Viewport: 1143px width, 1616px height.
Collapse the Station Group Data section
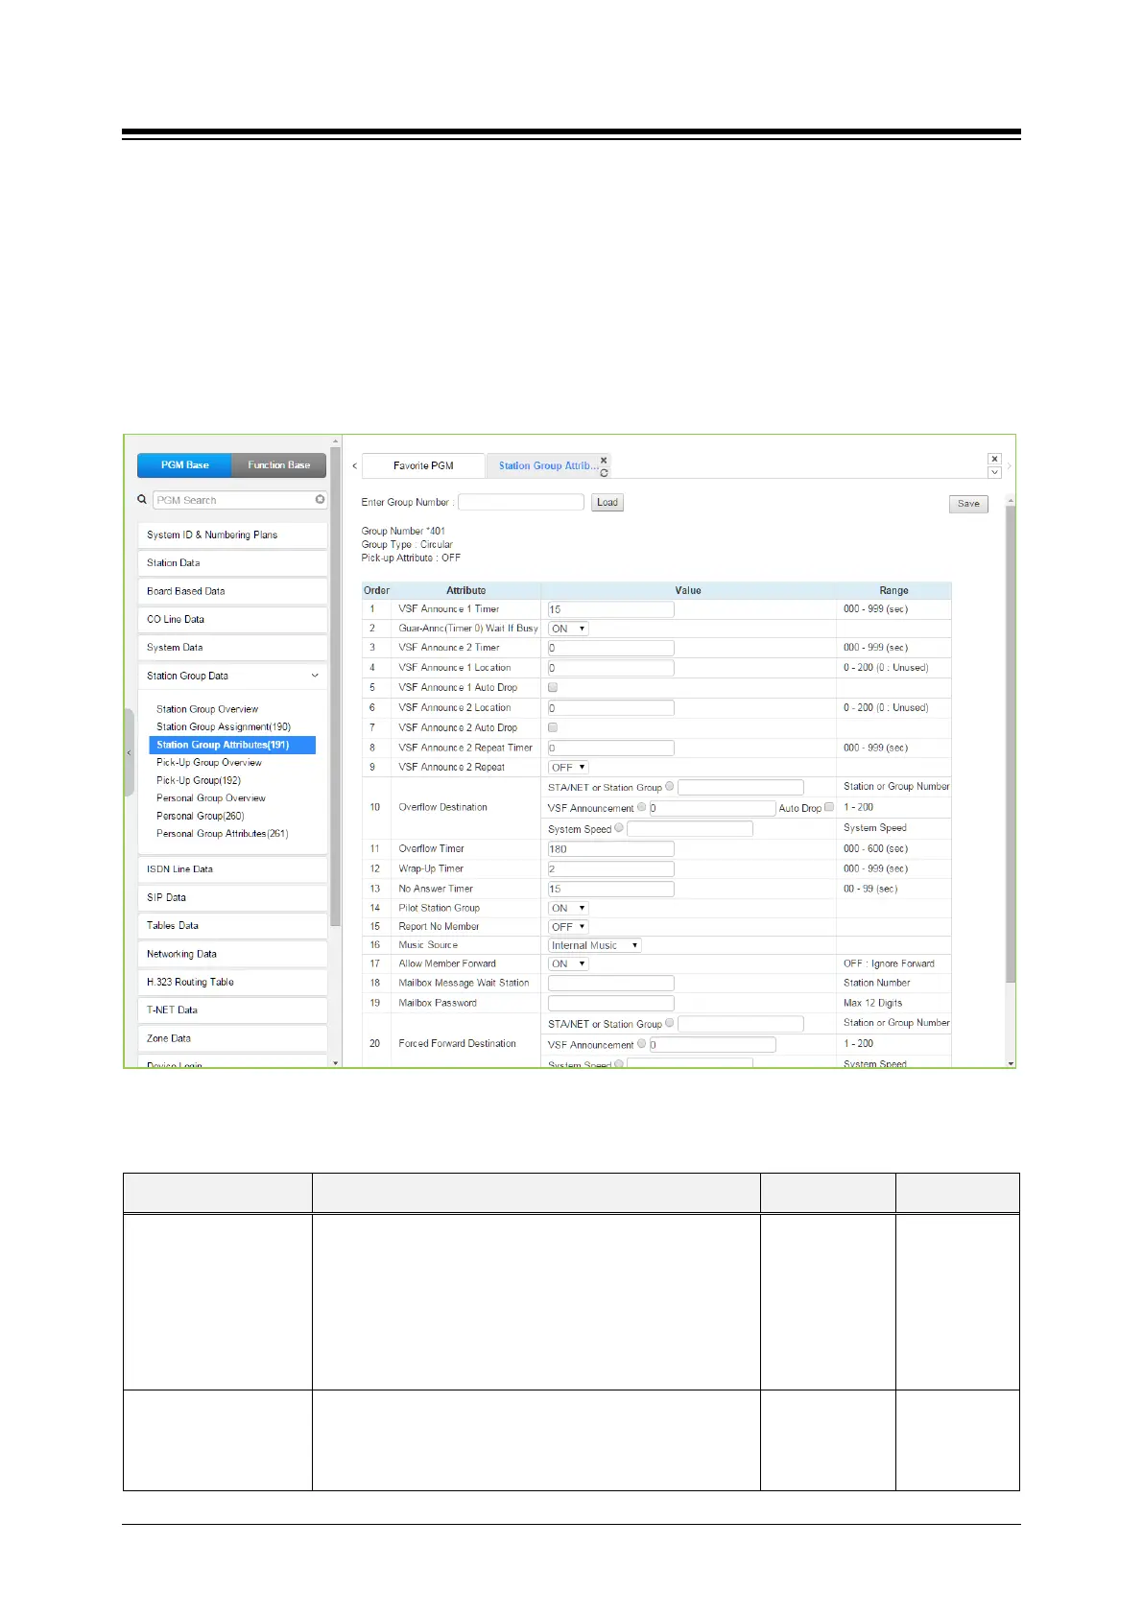(x=315, y=676)
